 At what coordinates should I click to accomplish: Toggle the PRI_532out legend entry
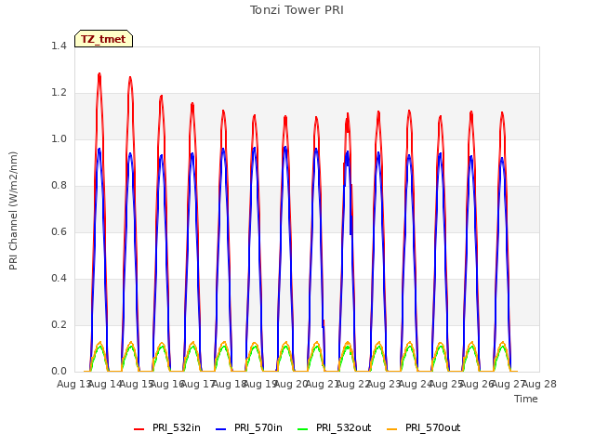[334, 427]
